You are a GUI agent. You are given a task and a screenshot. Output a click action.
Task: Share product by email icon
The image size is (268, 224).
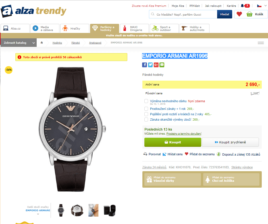click(x=162, y=65)
